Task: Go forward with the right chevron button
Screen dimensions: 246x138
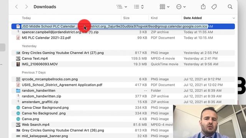Action: click(27, 7)
